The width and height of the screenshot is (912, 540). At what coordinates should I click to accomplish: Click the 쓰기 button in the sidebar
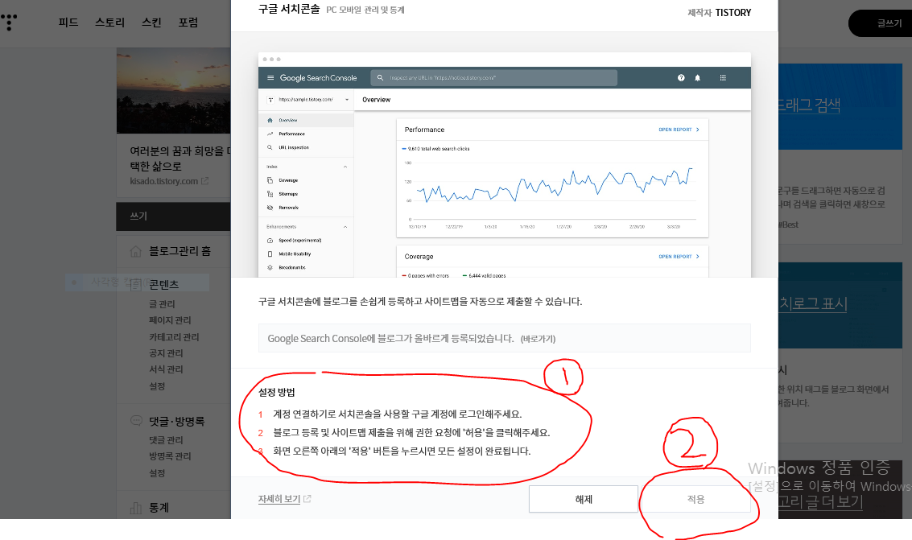(x=173, y=216)
